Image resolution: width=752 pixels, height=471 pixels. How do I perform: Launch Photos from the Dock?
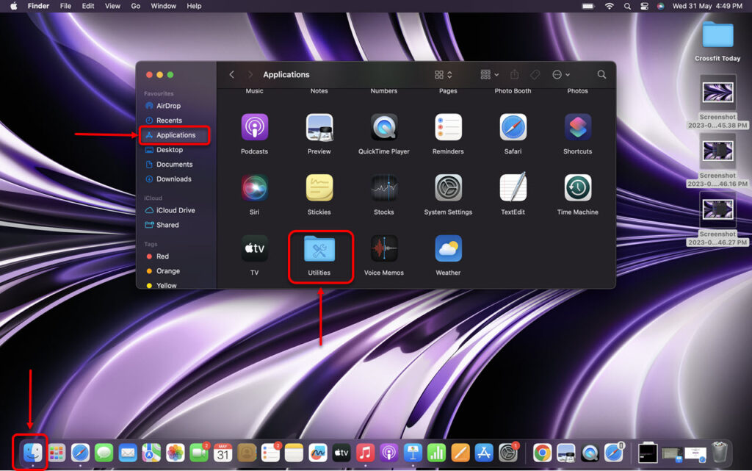click(x=175, y=453)
